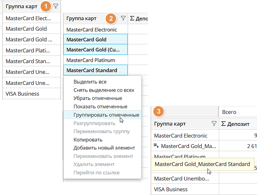Image resolution: width=257 pixels, height=195 pixels.
Task: Click the orange step badge numbered 2
Action: point(110,19)
